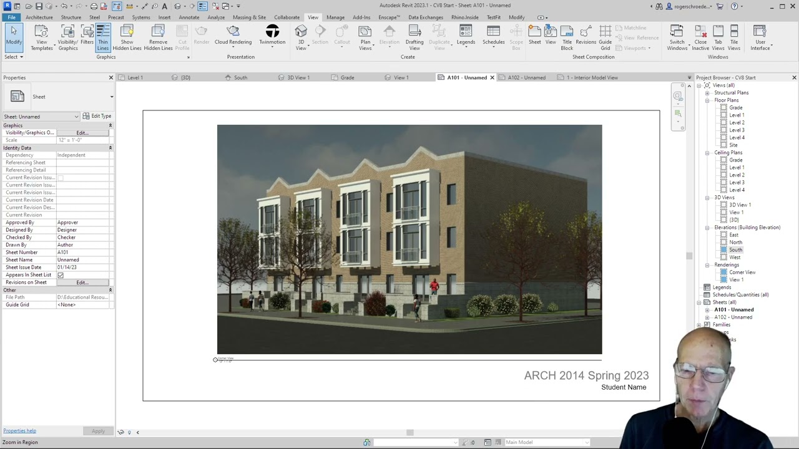Click the Sheet Name value field

pos(83,260)
